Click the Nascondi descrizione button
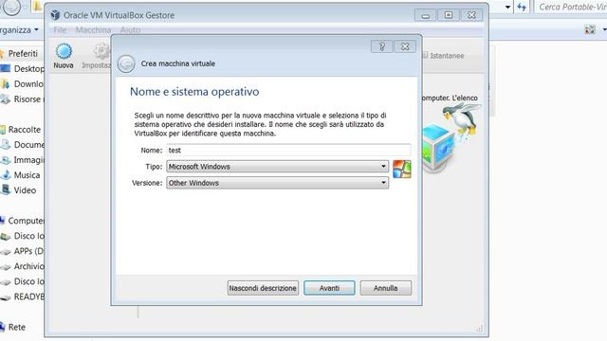This screenshot has width=607, height=341. coord(263,288)
